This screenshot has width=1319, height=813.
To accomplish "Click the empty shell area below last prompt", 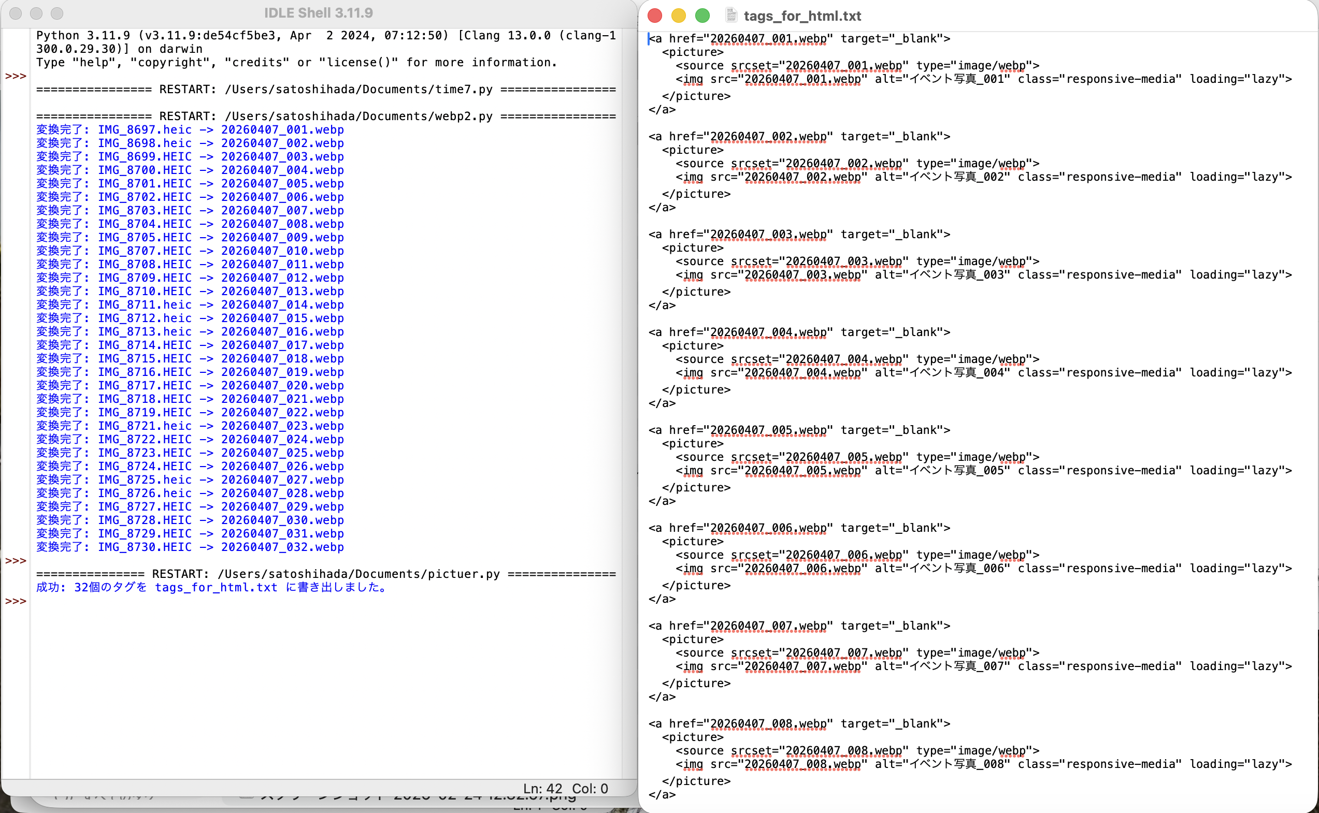I will click(323, 688).
